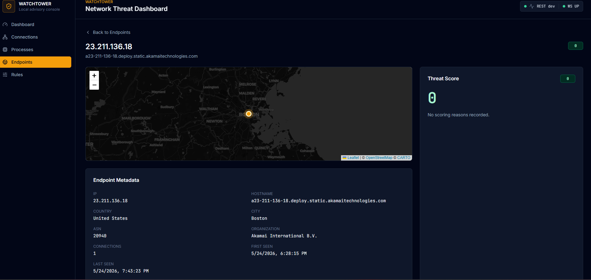The height and width of the screenshot is (280, 591).
Task: Click the Threat Score section title
Action: click(443, 78)
